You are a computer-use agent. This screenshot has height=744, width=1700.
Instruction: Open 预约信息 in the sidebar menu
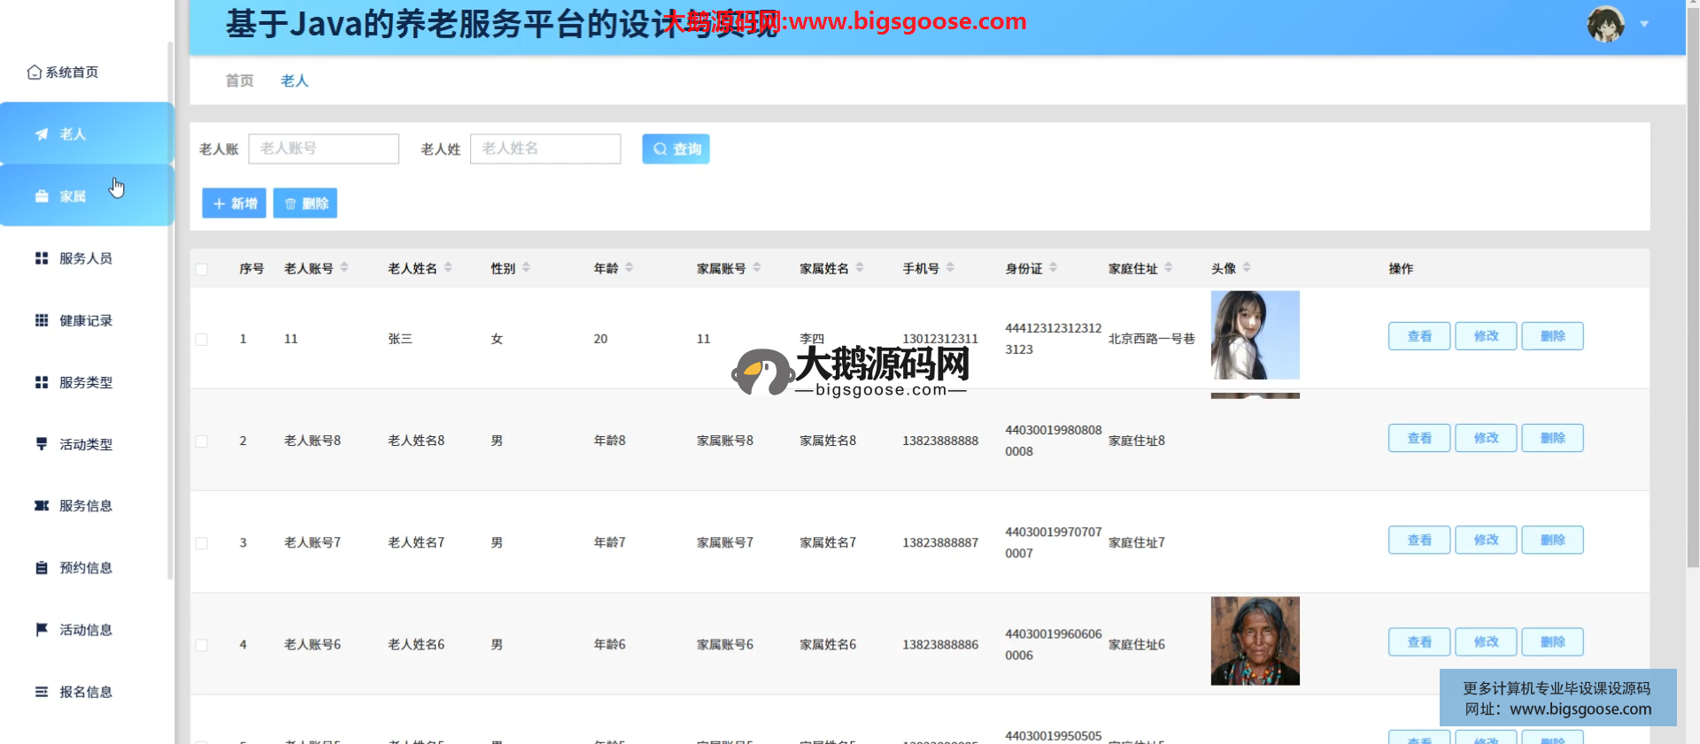[85, 568]
